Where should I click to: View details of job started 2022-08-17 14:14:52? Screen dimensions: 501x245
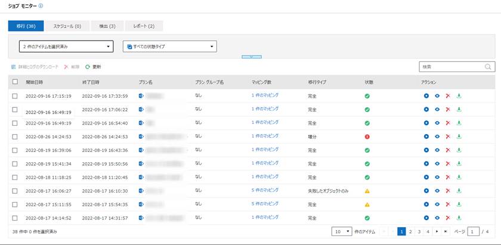437,218
